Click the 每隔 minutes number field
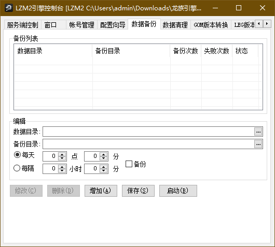This screenshot has height=247, width=275. (92, 169)
